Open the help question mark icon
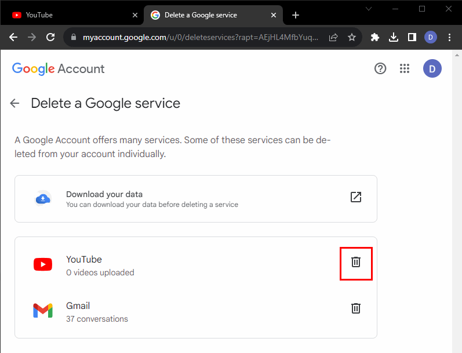 380,69
